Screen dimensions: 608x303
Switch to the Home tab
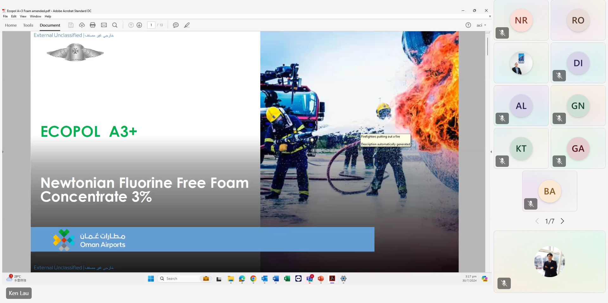(x=11, y=25)
